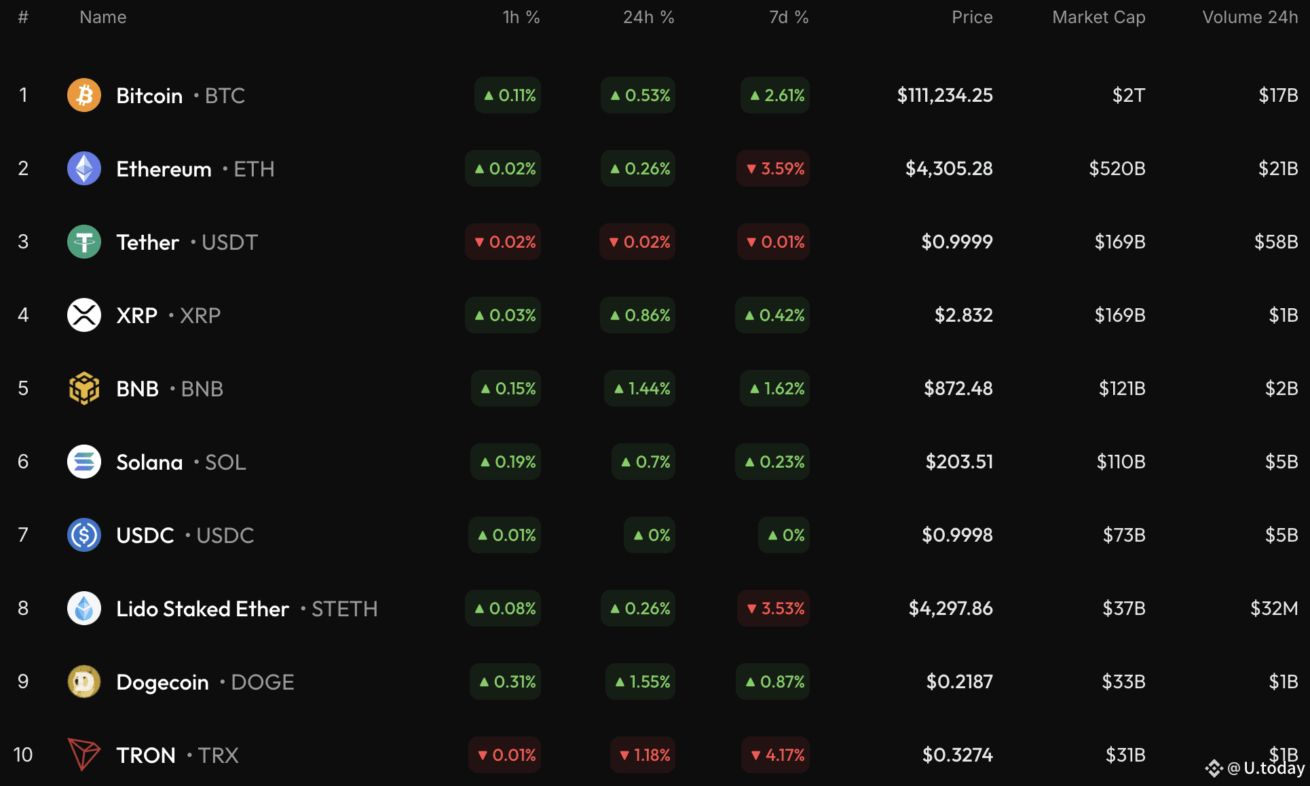The height and width of the screenshot is (786, 1310).
Task: Open the Lido Staked Ether name link
Action: pos(202,609)
